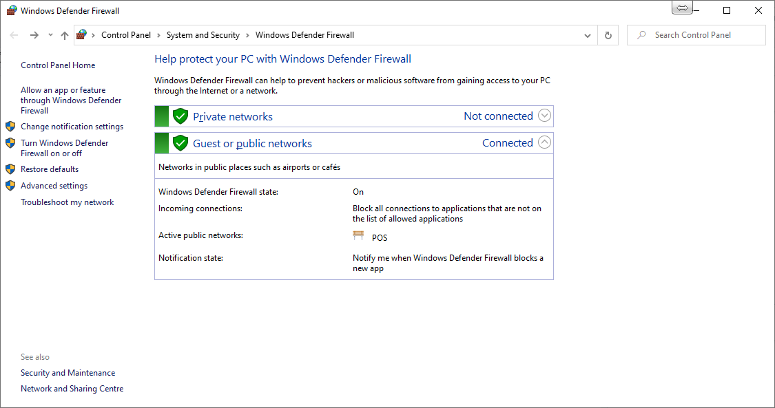Open Network and Sharing Centre
Viewport: 775px width, 408px height.
click(72, 389)
